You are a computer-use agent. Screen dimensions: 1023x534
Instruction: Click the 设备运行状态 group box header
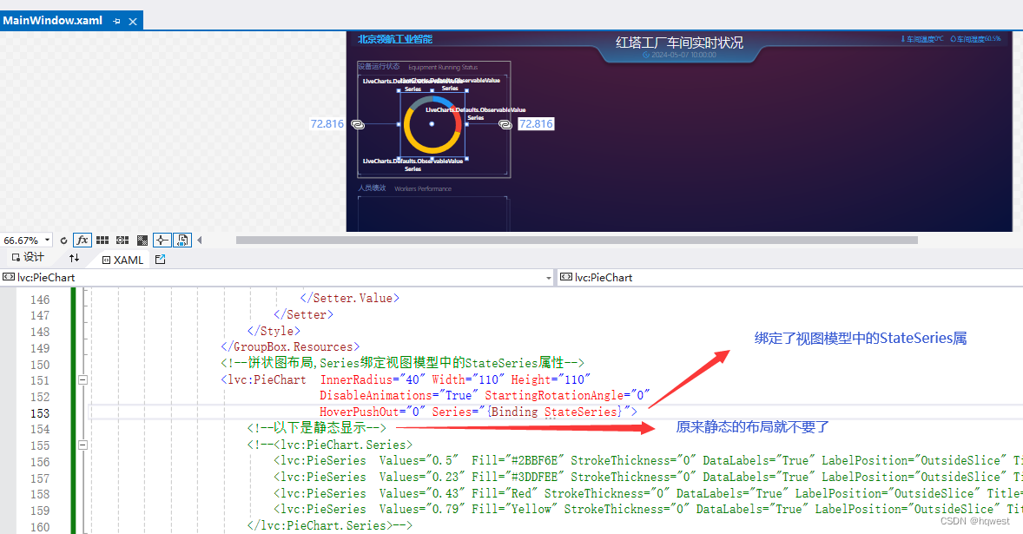[x=379, y=67]
